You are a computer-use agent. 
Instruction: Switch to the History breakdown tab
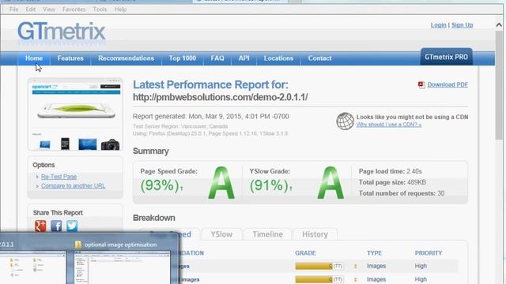[315, 234]
